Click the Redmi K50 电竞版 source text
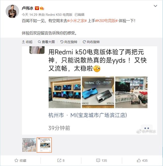Image resolution: width=163 pixels, height=166 pixels. [59, 15]
